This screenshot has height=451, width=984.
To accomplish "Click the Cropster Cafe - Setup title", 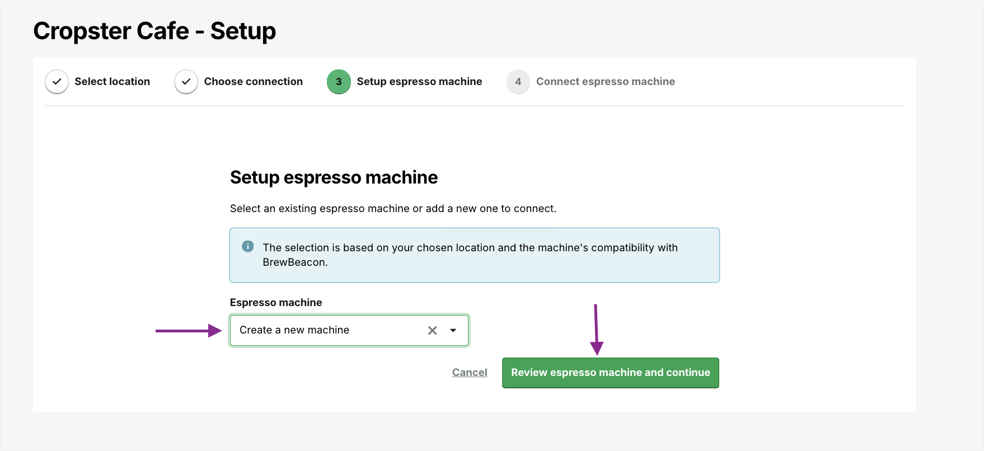I will (154, 31).
